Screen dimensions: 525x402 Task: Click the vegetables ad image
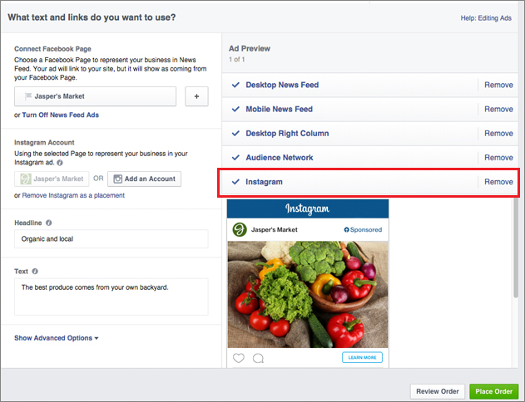click(308, 294)
